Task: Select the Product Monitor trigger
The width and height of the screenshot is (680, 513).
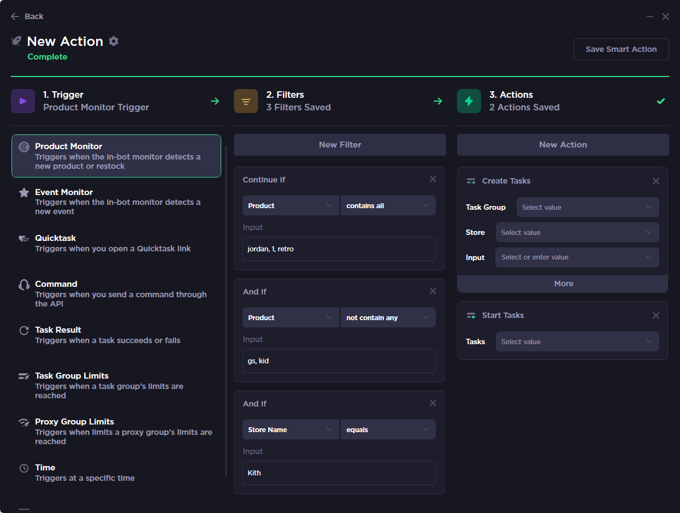Action: pyautogui.click(x=116, y=156)
